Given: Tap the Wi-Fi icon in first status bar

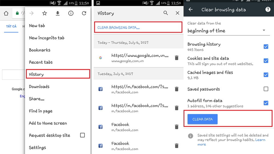Looking at the screenshot, I should (x=59, y=3).
